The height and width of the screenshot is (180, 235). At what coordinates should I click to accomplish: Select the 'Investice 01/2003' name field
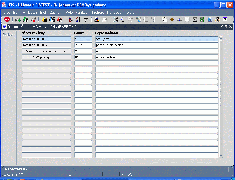[46, 39]
